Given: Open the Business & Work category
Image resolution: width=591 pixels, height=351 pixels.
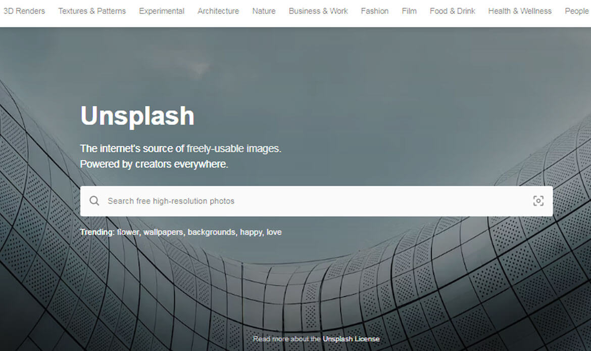Looking at the screenshot, I should point(318,11).
